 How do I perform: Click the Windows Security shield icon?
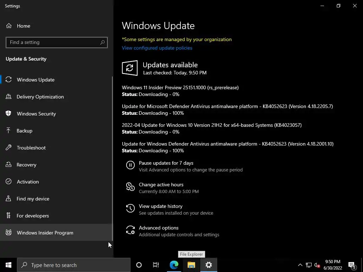click(9, 114)
